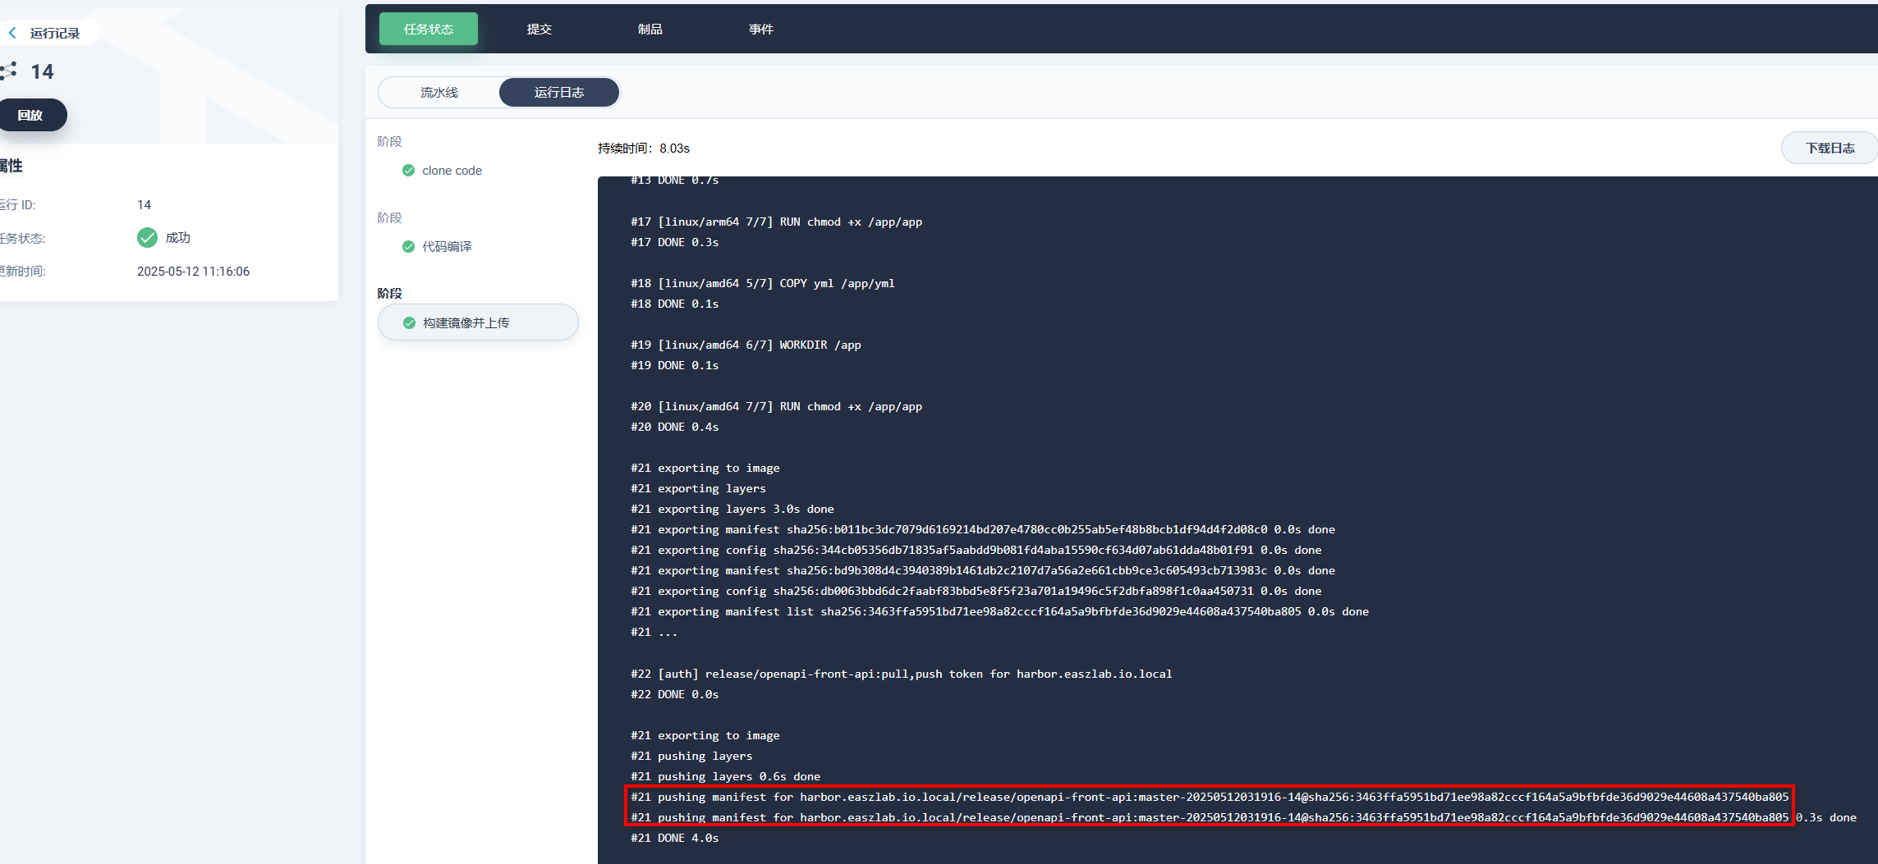Click log line '#22 [auth] release/openapi-front-api:pull,push token'
Viewport: 1878px width, 864px height.
point(901,674)
